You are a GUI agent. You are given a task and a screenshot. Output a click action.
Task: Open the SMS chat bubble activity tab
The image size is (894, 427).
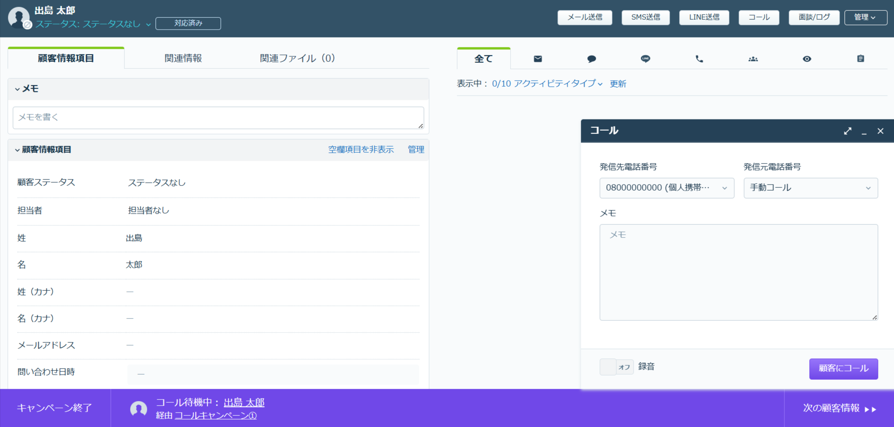tap(592, 59)
